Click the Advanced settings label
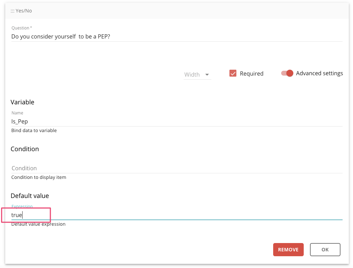 pos(319,74)
